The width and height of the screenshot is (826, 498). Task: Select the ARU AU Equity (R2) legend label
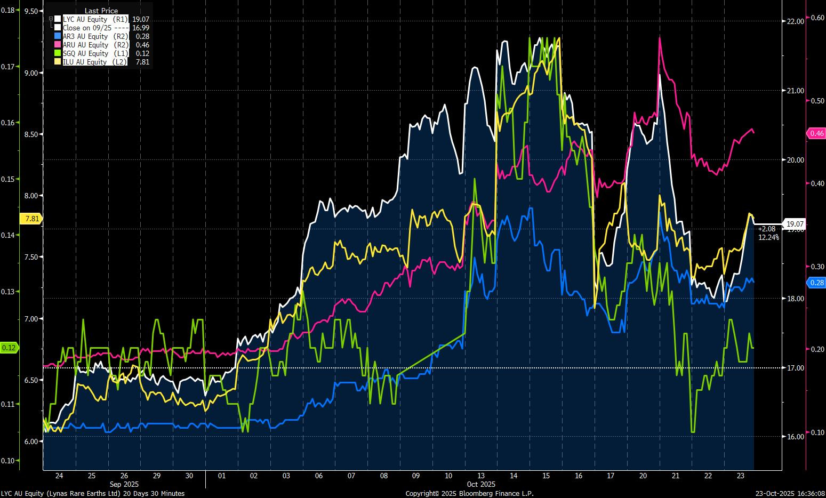95,45
